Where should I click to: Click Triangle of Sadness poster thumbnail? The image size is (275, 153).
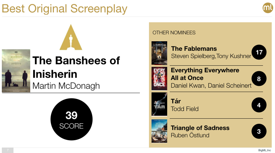point(159,131)
